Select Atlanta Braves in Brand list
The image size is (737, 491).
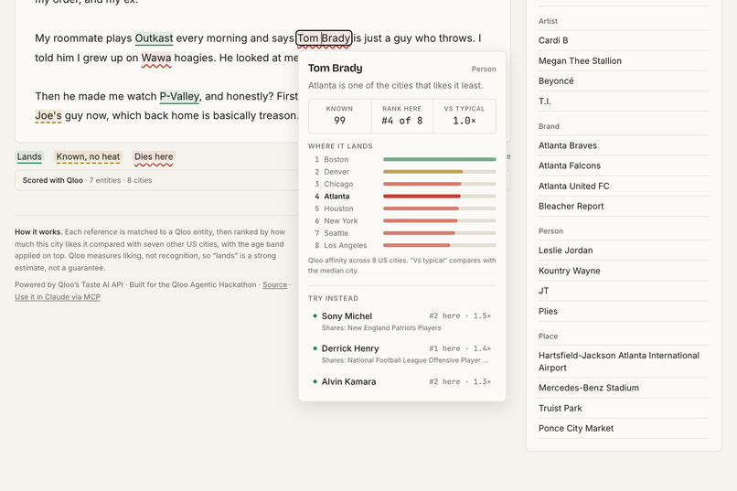(624, 145)
